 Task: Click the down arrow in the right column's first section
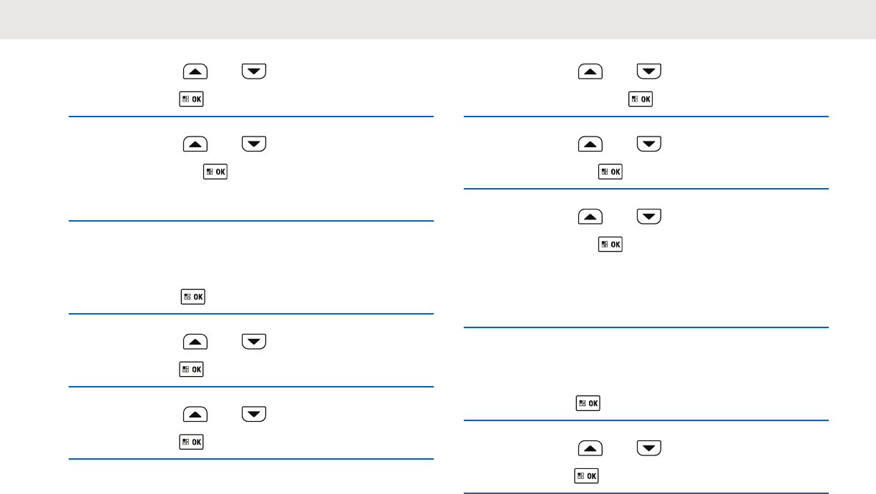coord(649,71)
